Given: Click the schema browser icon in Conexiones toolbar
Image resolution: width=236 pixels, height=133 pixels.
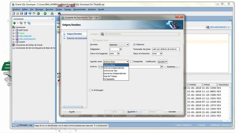Looking at the screenshot, I should click(29, 23).
